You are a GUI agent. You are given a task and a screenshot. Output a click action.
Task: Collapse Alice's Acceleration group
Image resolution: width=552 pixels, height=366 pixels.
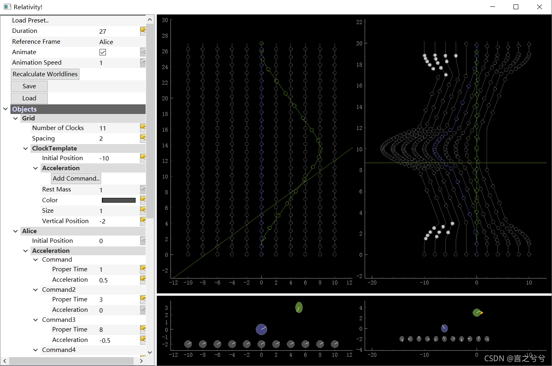point(25,251)
